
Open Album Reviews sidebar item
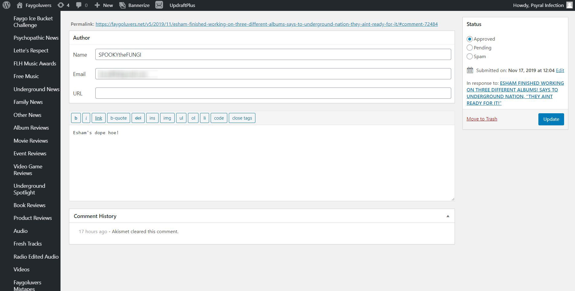click(31, 128)
